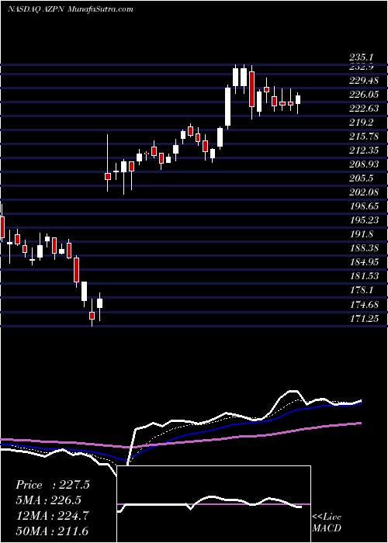
Task: Click the last white candle on the right
Action: (x=298, y=100)
